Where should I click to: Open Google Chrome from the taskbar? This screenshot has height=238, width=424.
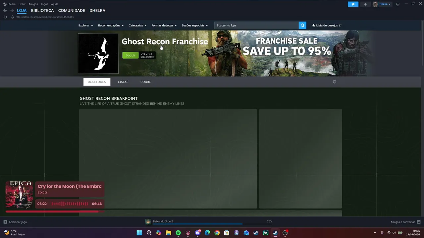coord(217,233)
